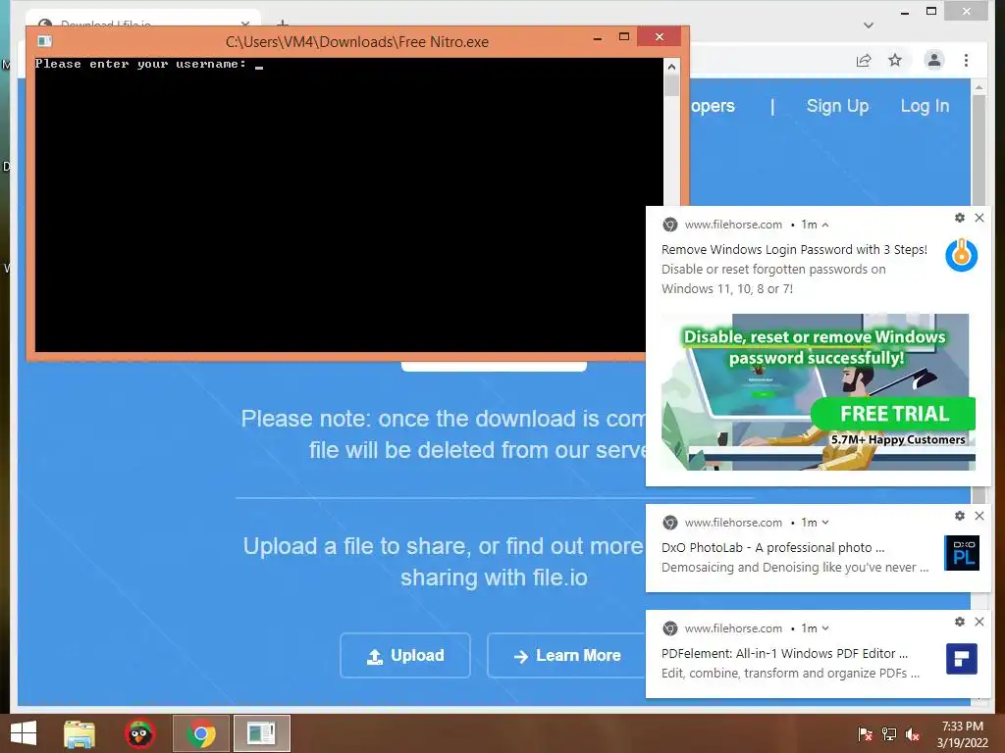Dismiss the PDFelement notification
The width and height of the screenshot is (1005, 753).
979,622
